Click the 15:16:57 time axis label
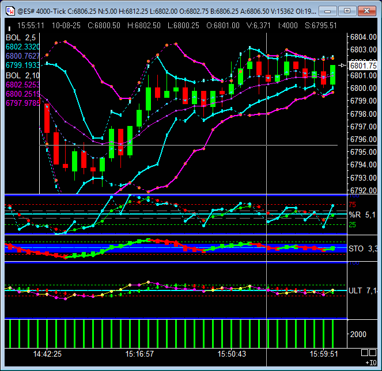382x371 pixels. [139, 354]
